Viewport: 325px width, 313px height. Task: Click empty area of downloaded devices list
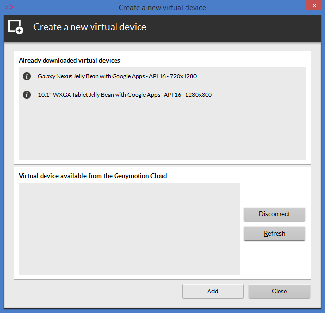162,130
